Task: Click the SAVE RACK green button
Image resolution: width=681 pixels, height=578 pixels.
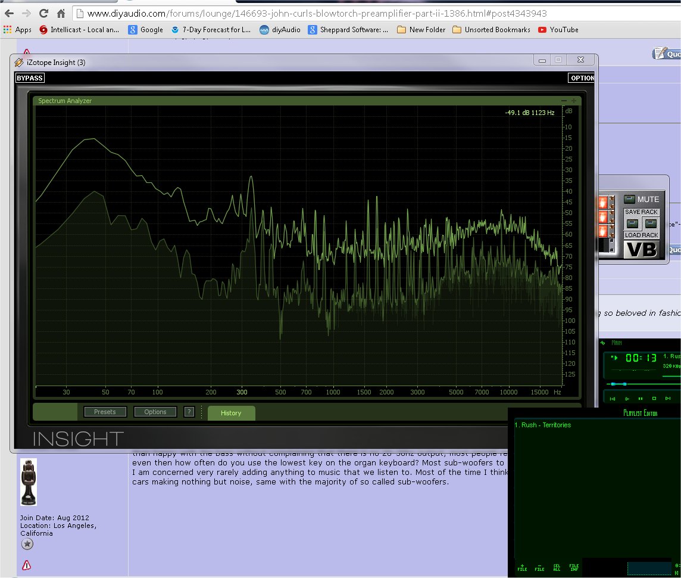Action: click(x=633, y=223)
